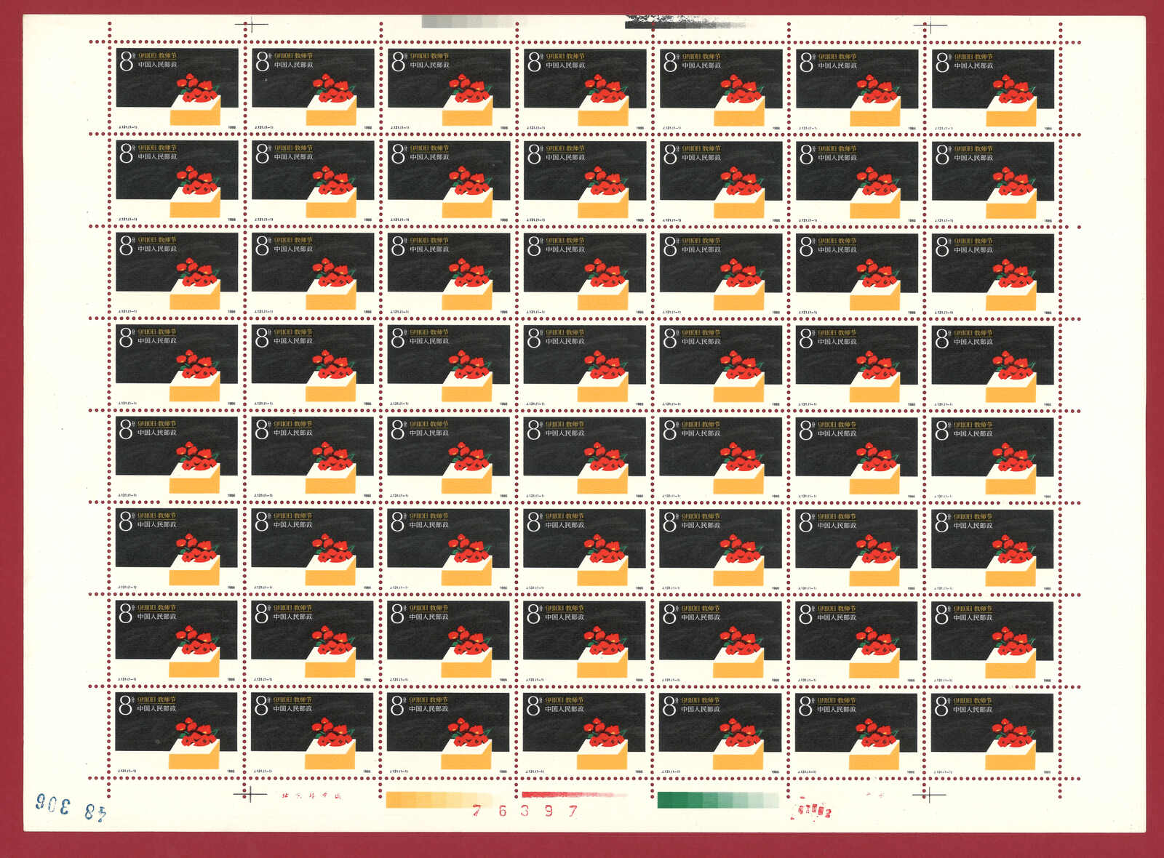Click the large 8 on the top-left stamp
The image size is (1164, 858).
tap(127, 62)
